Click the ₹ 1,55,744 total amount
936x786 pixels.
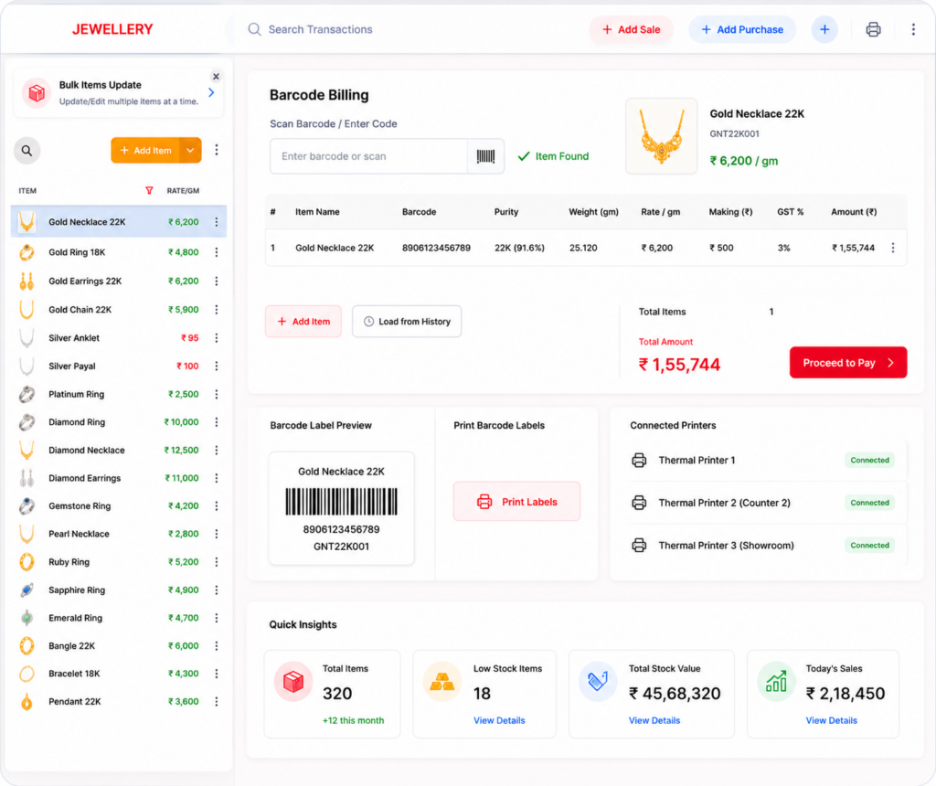point(679,364)
